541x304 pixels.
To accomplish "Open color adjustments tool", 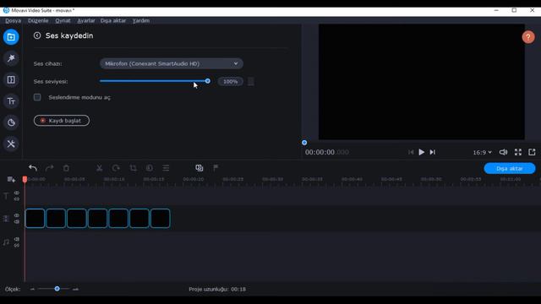I will [150, 168].
